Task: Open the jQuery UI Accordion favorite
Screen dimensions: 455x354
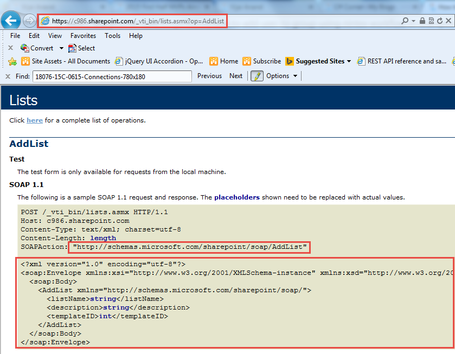Action: tap(159, 61)
